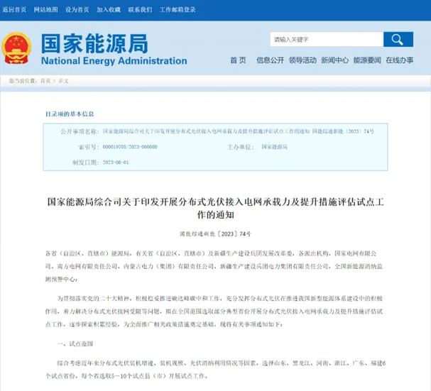431x391 pixels.
Task: Open 领导活动 navigation menu
Action: pyautogui.click(x=302, y=60)
